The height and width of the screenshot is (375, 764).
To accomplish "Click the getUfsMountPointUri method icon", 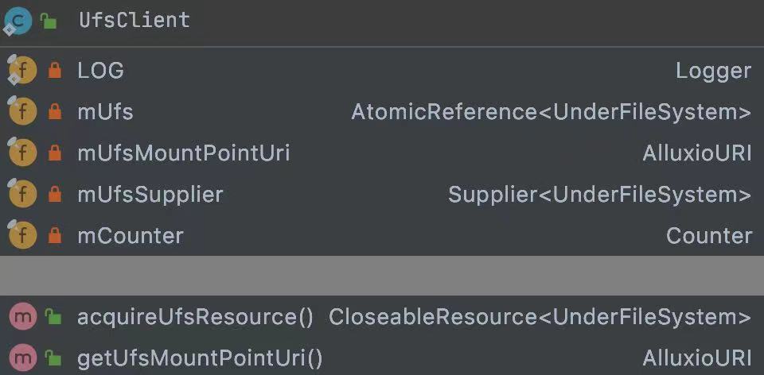I will [x=23, y=358].
